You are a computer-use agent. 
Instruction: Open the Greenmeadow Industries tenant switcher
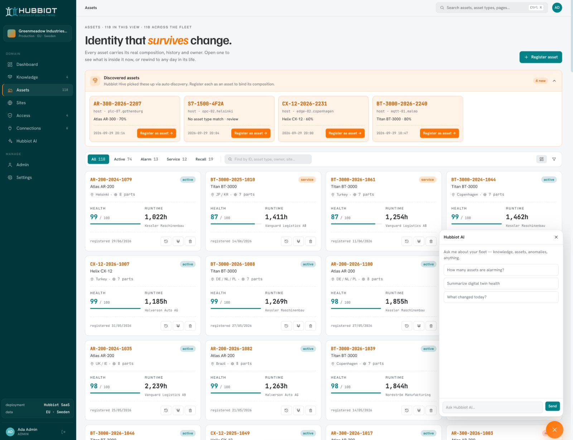pos(38,33)
